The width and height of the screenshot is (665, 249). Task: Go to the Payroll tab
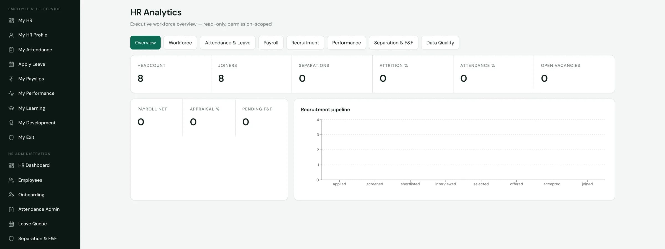[271, 43]
